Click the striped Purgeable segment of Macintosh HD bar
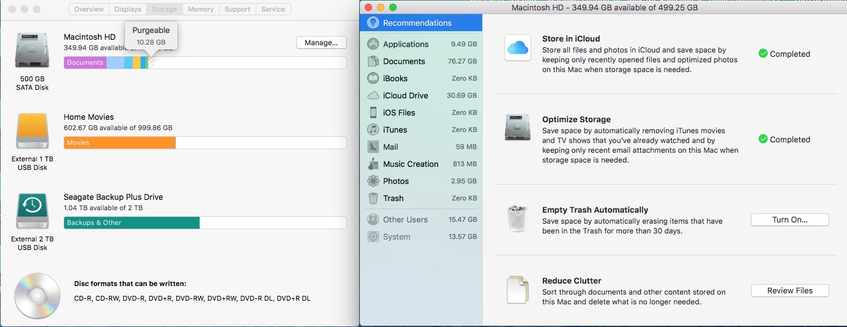Viewport: 847px width, 327px height. point(151,62)
